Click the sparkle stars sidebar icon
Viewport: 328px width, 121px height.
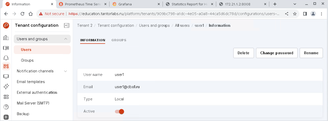pos(6,87)
